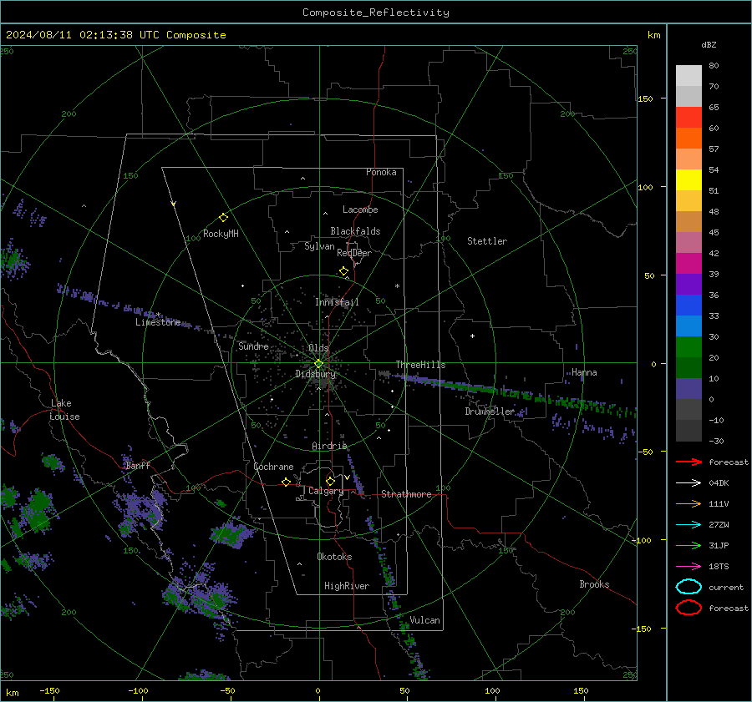Image resolution: width=752 pixels, height=702 pixels.
Task: Click the cyan current ellipse legend icon
Action: pyautogui.click(x=688, y=587)
